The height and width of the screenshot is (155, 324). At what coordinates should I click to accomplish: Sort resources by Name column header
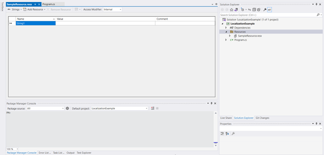[x=36, y=19]
